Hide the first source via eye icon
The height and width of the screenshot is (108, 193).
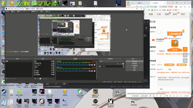(x=52, y=61)
